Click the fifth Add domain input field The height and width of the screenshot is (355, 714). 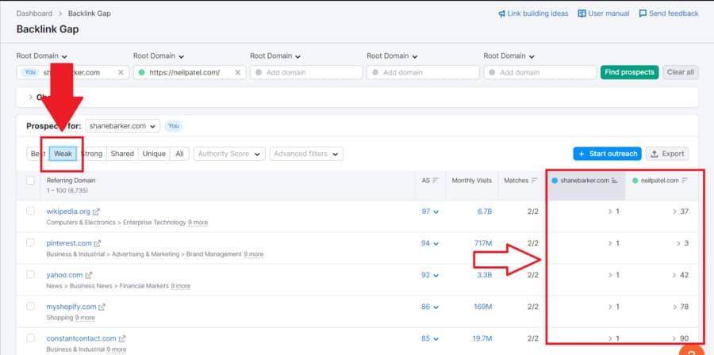[x=539, y=72]
